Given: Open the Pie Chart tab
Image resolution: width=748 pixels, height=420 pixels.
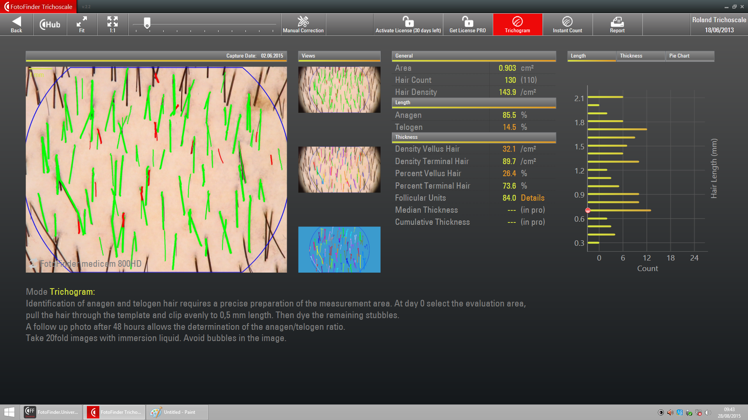Looking at the screenshot, I should click(690, 56).
